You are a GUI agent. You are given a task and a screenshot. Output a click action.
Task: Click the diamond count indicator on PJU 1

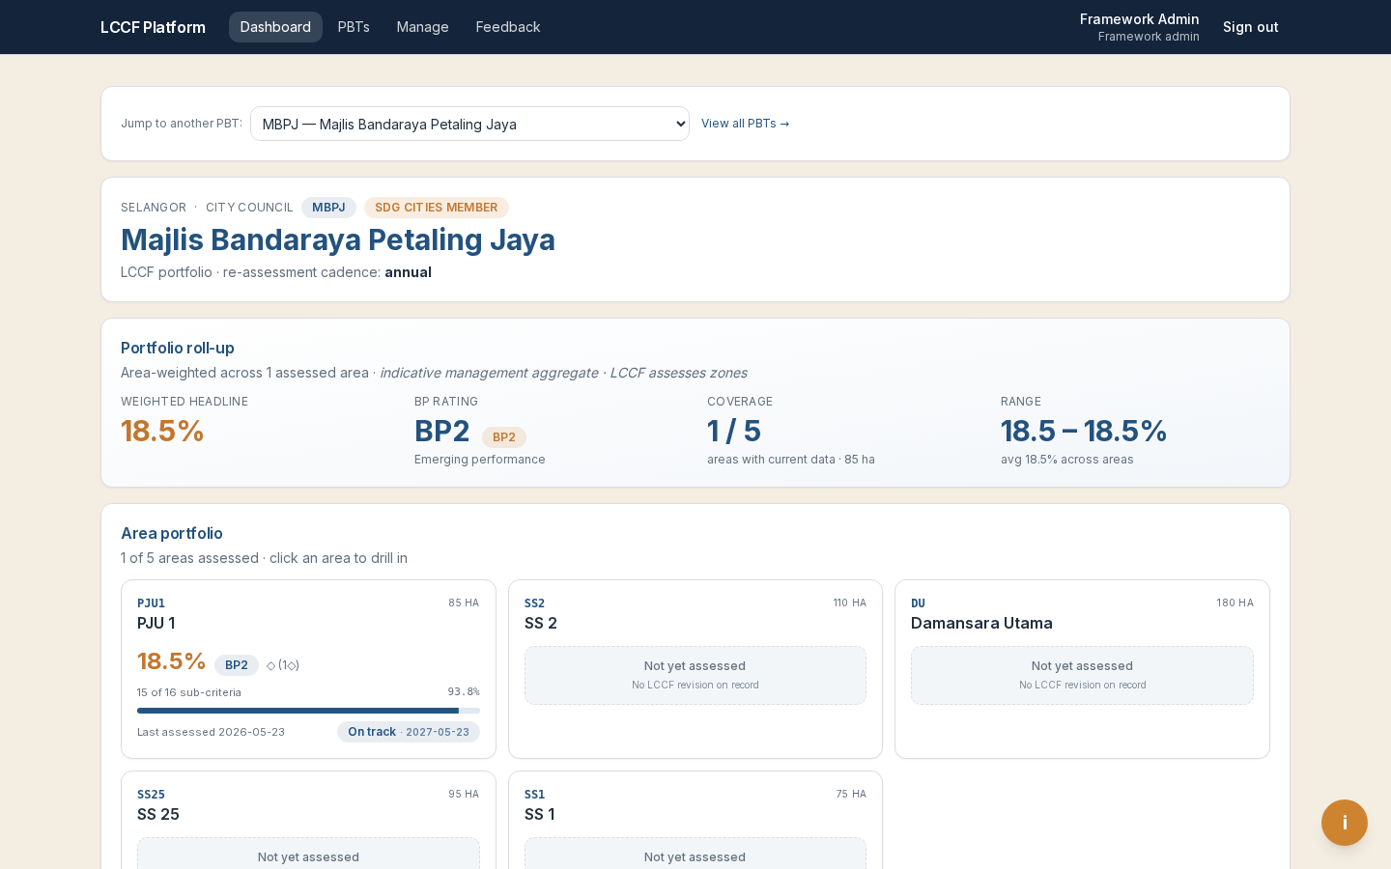(283, 665)
